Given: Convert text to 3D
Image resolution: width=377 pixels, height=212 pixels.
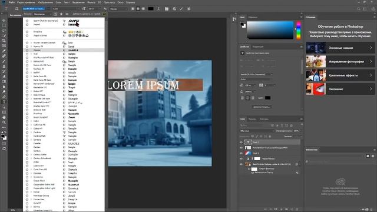Looking at the screenshot, I should tap(189, 9).
